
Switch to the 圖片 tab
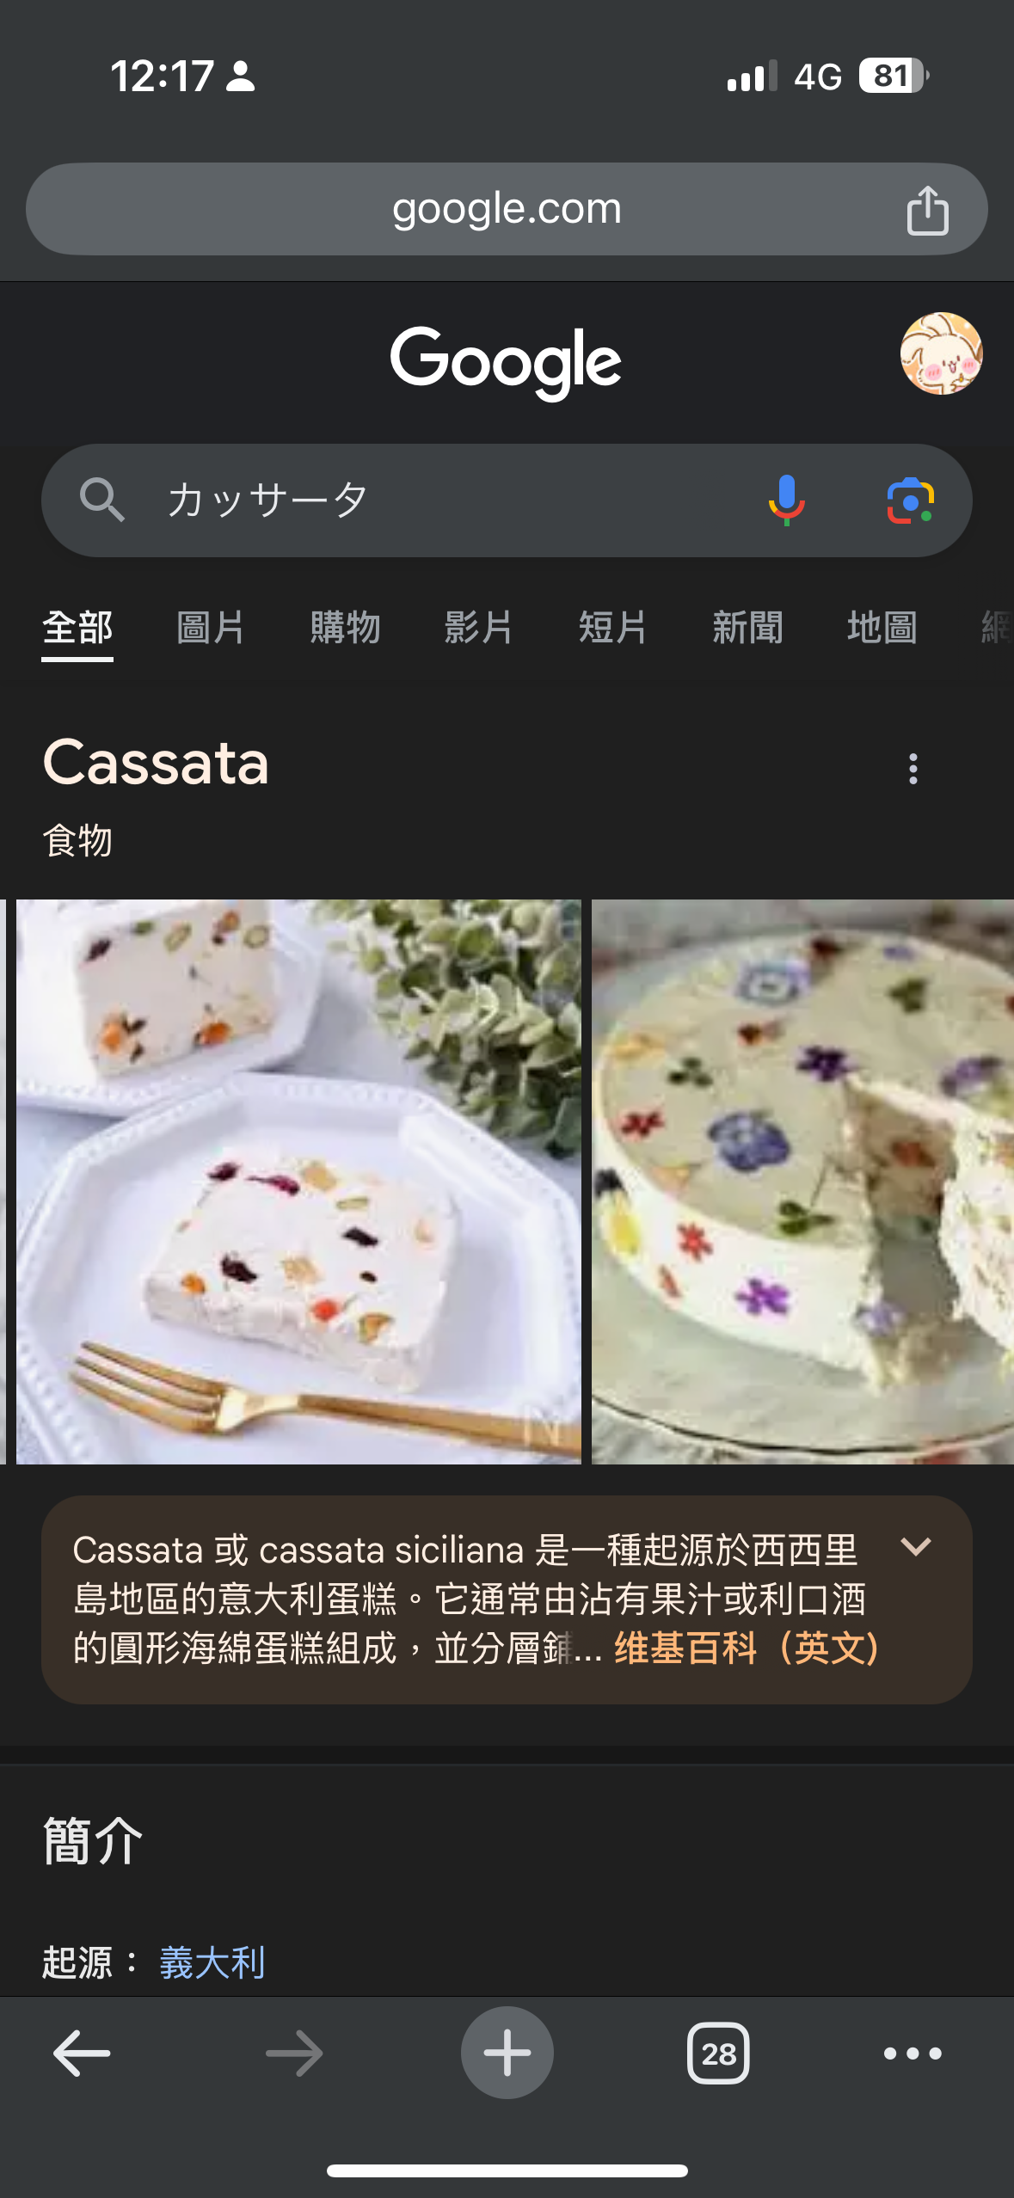point(211,627)
